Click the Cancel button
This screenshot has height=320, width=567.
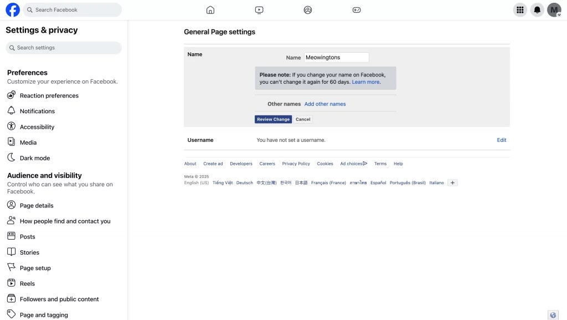tap(303, 119)
